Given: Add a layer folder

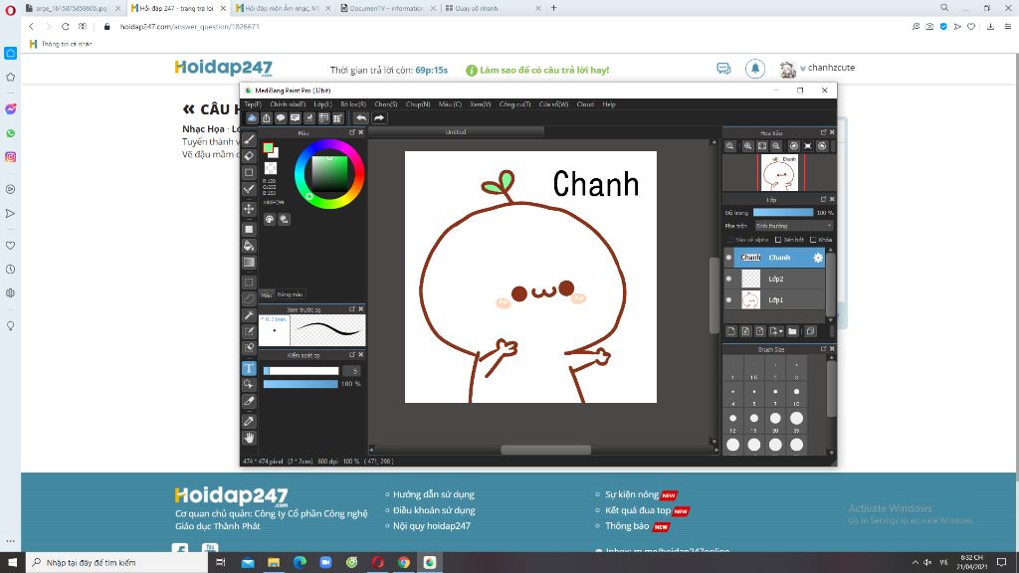Looking at the screenshot, I should coord(792,331).
